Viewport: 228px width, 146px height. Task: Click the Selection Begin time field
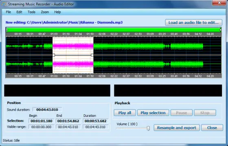click(x=42, y=121)
